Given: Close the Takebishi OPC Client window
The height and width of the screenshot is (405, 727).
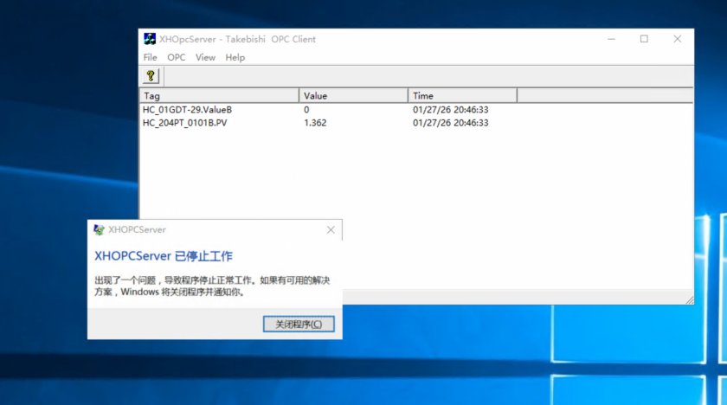Looking at the screenshot, I should pyautogui.click(x=678, y=40).
